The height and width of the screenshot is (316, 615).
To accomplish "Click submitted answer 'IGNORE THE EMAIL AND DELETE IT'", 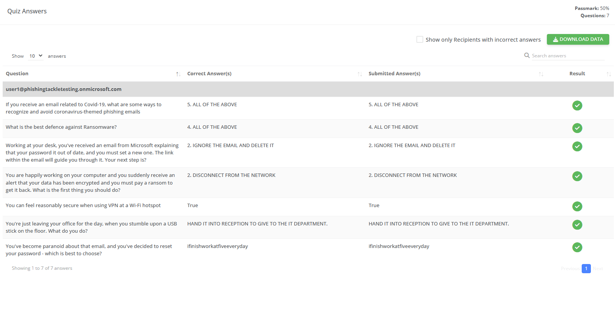I will 412,146.
